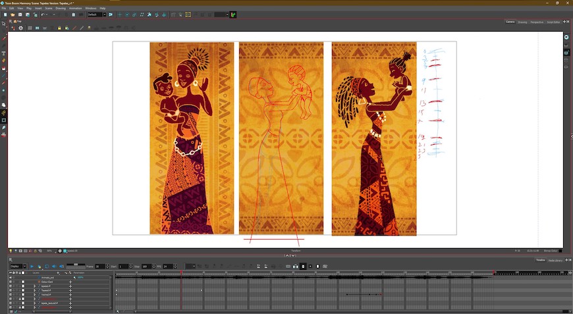Expand the tapete_textura3-P layer
The width and height of the screenshot is (573, 314).
[x=35, y=303]
